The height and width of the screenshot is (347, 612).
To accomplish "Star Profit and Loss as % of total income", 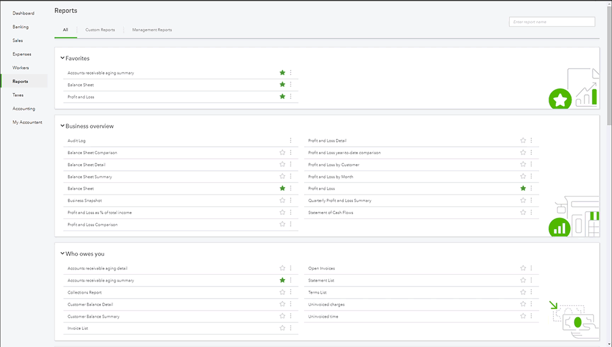I will point(282,212).
